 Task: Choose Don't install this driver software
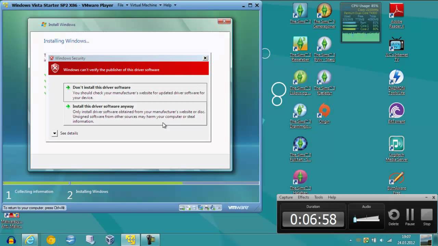click(x=135, y=92)
